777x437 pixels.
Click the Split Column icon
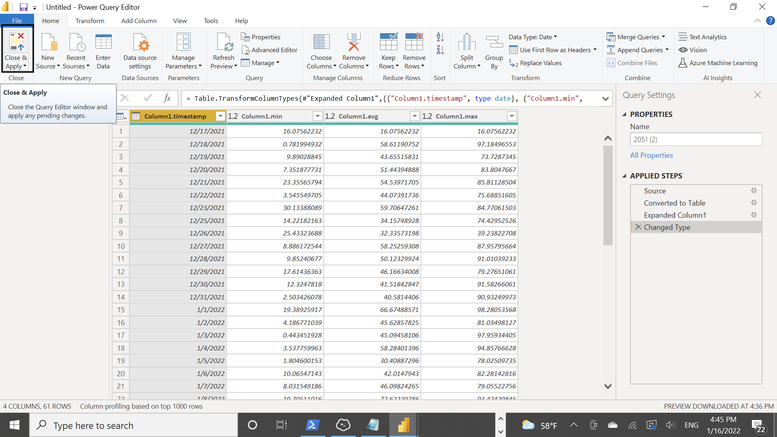coord(467,42)
